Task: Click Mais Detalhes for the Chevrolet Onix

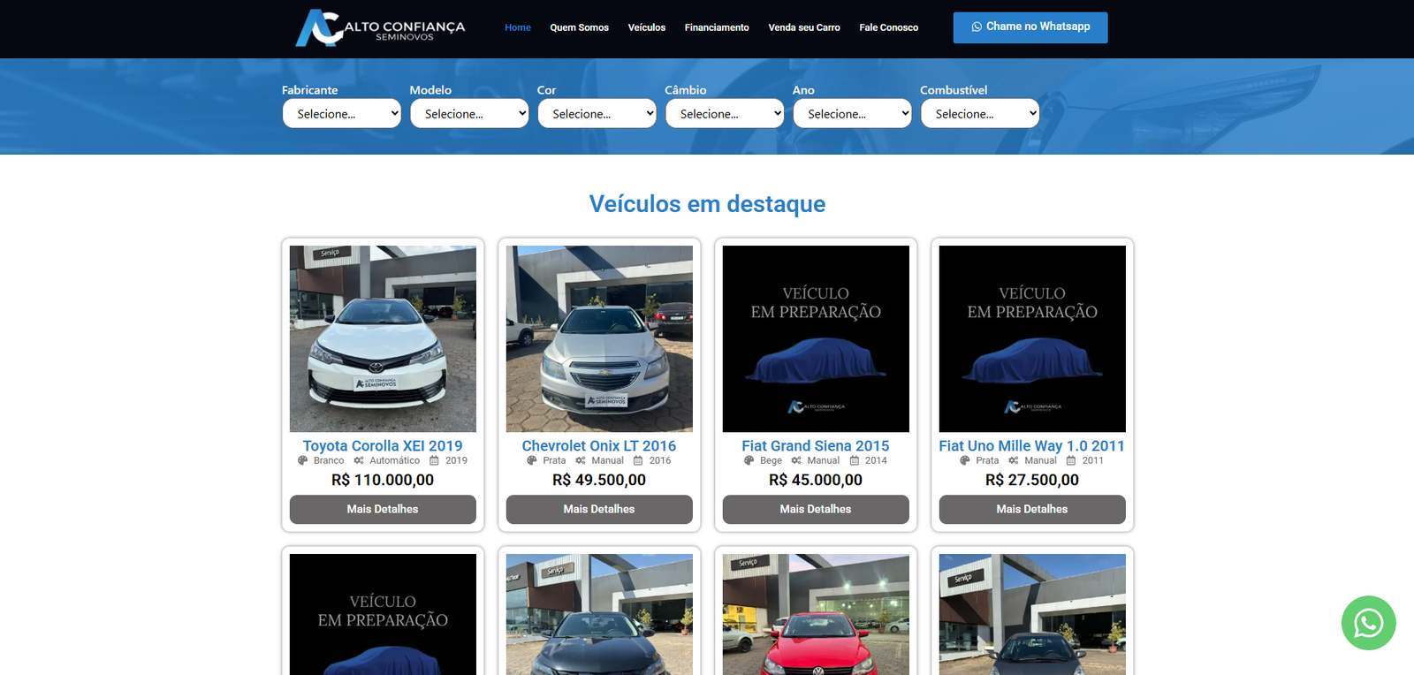Action: (599, 509)
